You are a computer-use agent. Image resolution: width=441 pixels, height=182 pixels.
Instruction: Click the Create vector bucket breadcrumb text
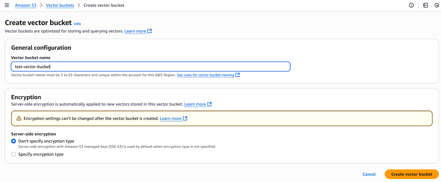[104, 5]
